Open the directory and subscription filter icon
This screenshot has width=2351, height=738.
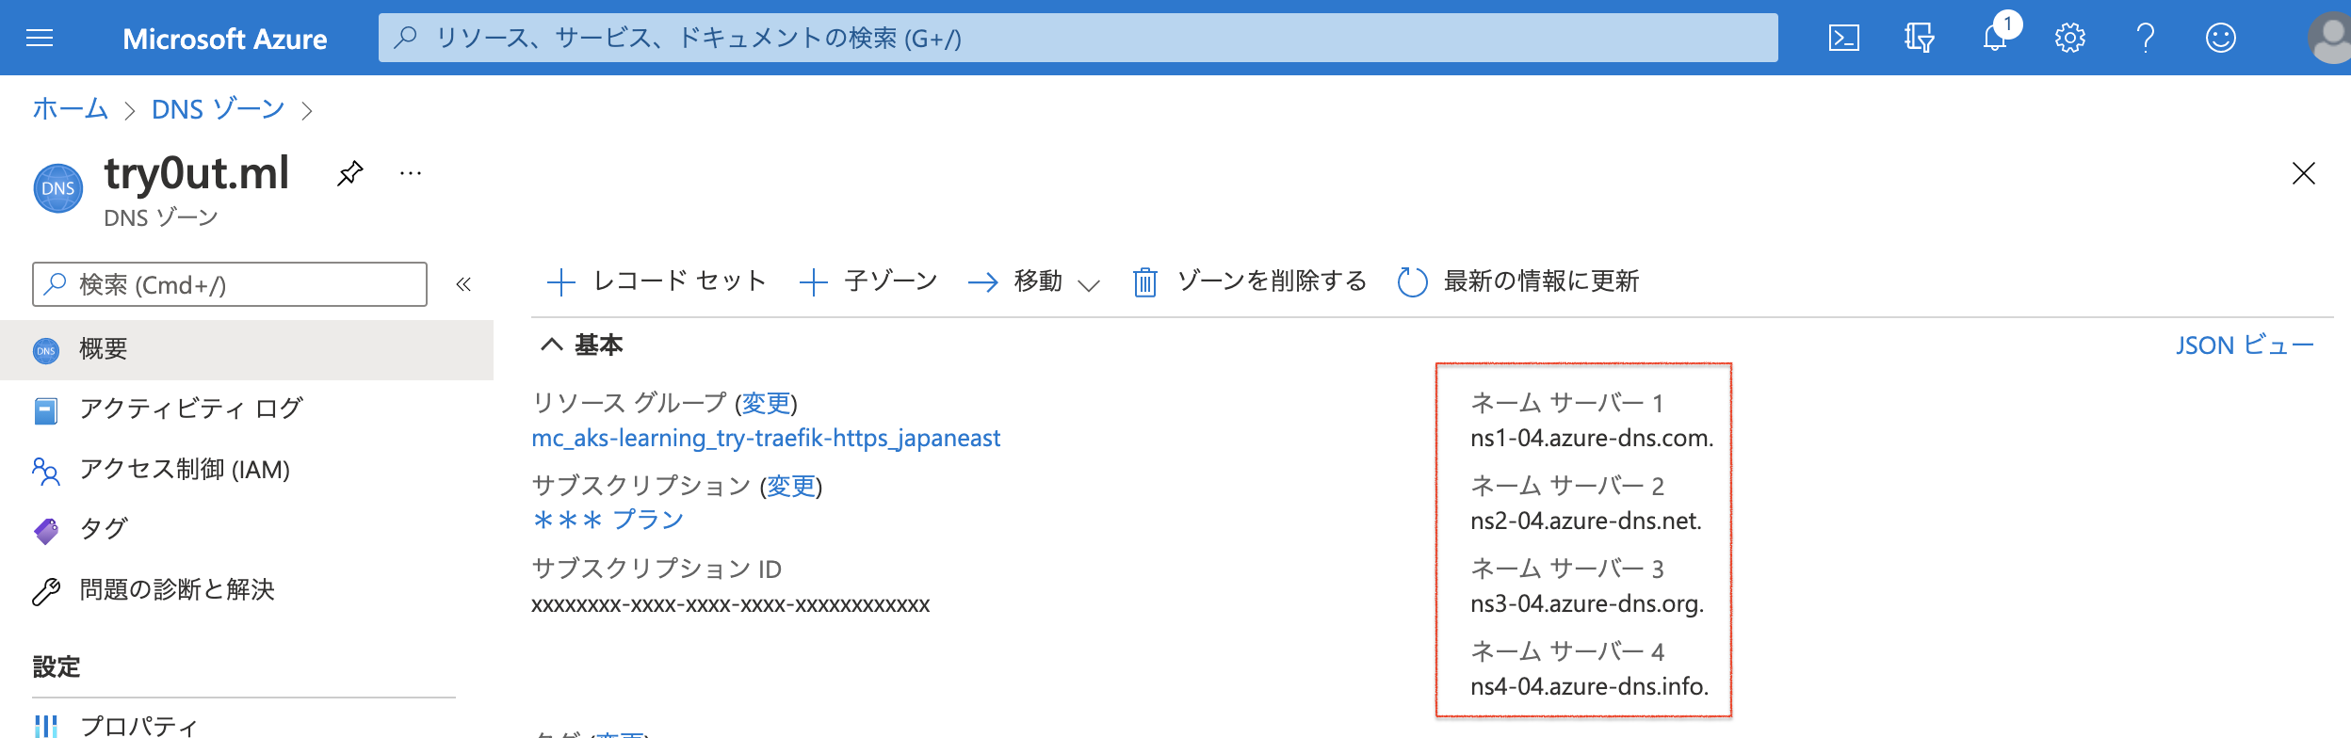point(1919,38)
